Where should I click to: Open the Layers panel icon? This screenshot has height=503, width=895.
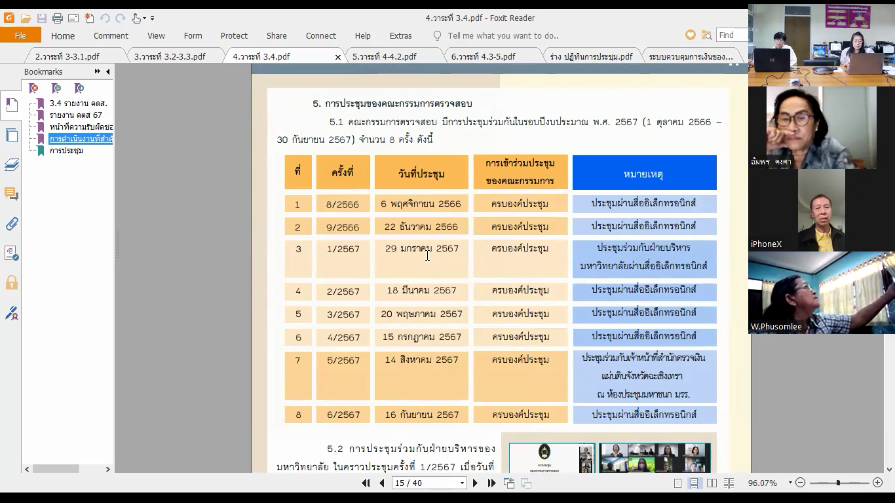11,164
